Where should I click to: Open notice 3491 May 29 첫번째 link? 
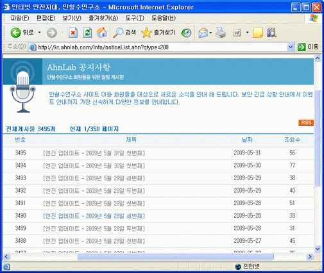(x=94, y=203)
